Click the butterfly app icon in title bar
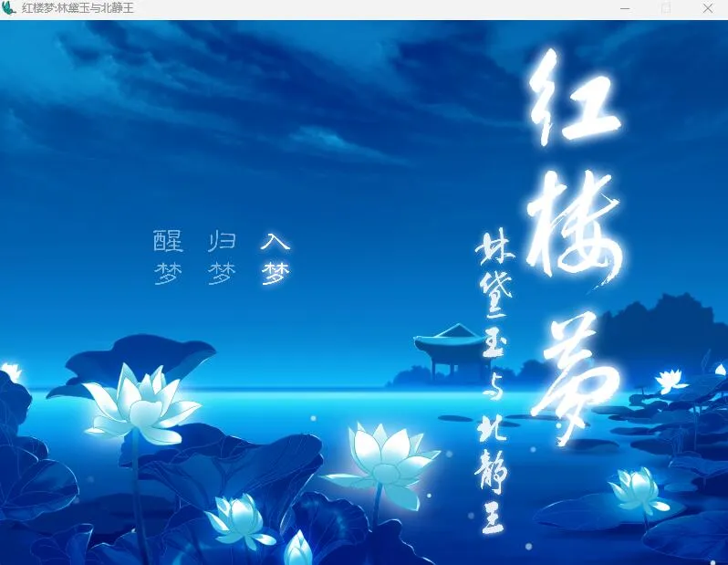Image resolution: width=728 pixels, height=565 pixels. [9, 8]
